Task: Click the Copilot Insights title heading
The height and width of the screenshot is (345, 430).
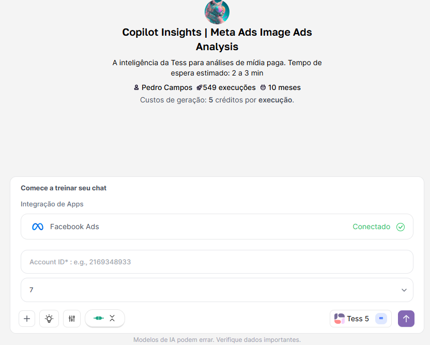Action: point(217,39)
